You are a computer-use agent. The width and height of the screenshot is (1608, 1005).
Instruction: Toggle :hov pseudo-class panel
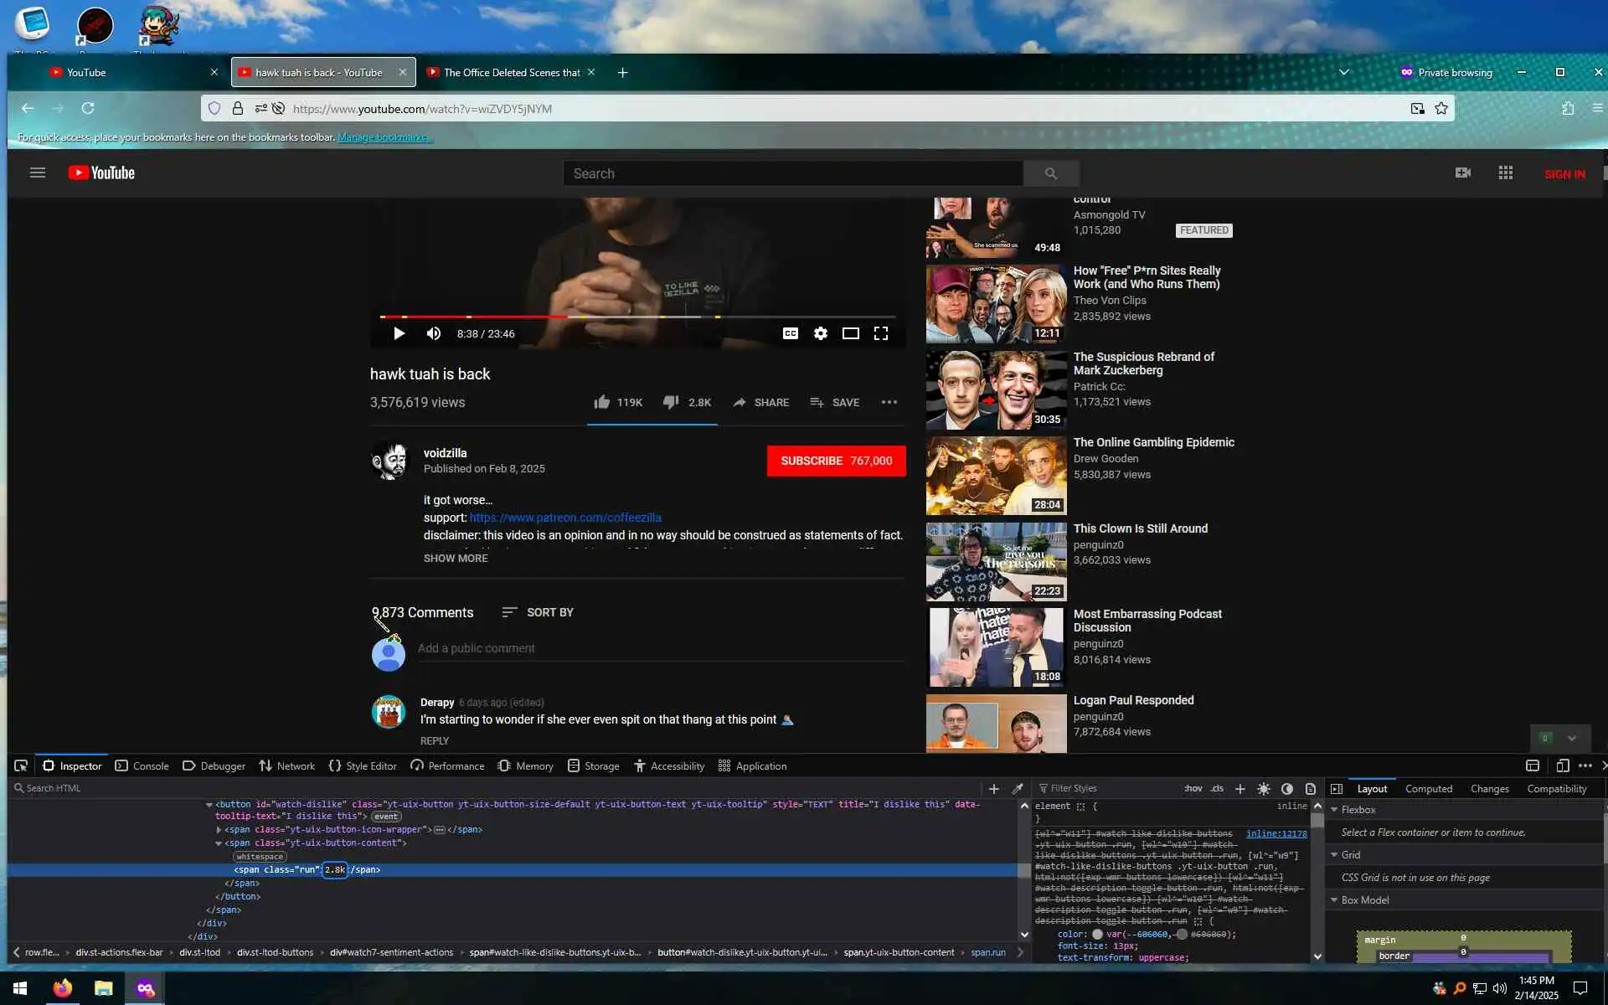click(1193, 788)
